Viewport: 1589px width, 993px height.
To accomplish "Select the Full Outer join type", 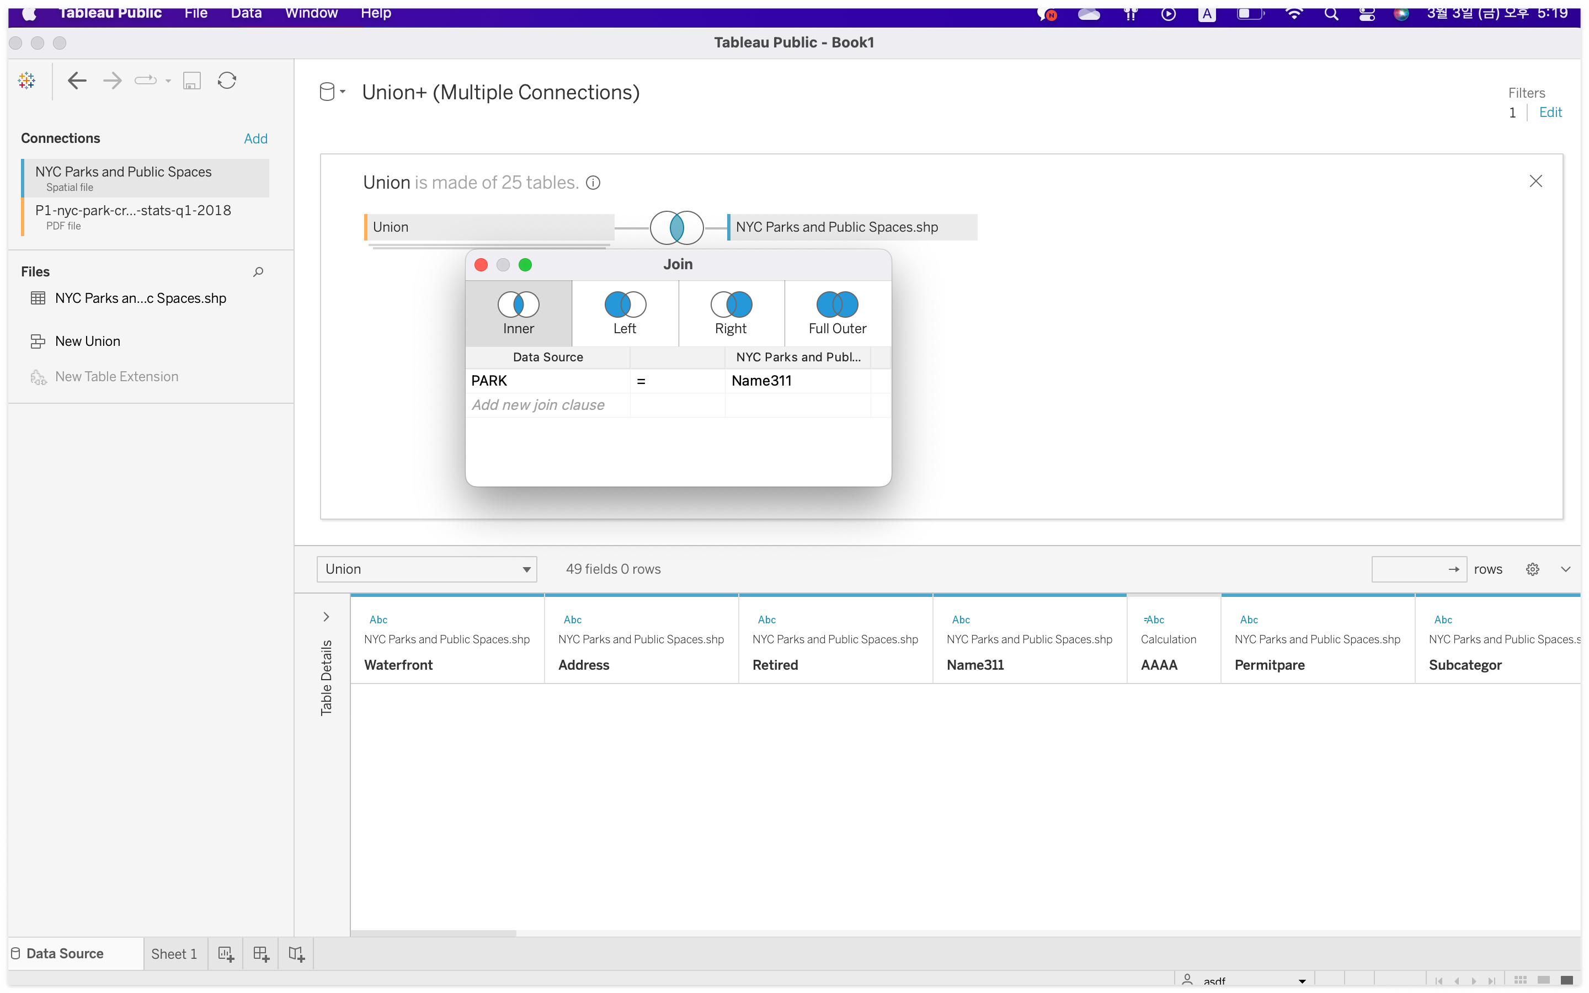I will click(837, 313).
